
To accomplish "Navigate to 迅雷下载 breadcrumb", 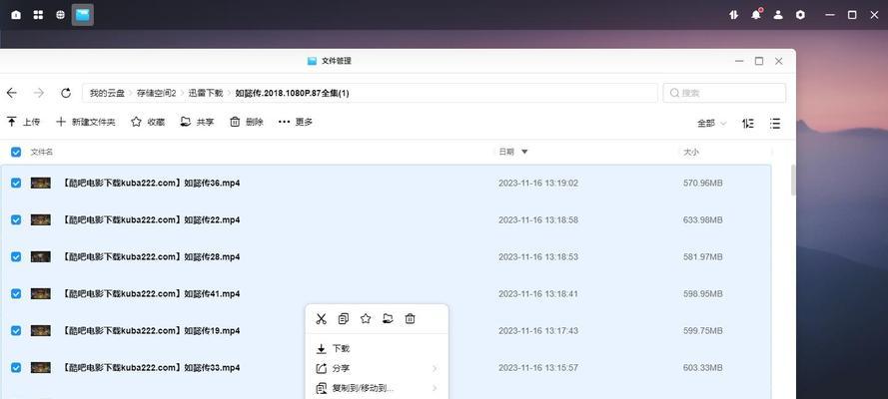I will point(206,93).
